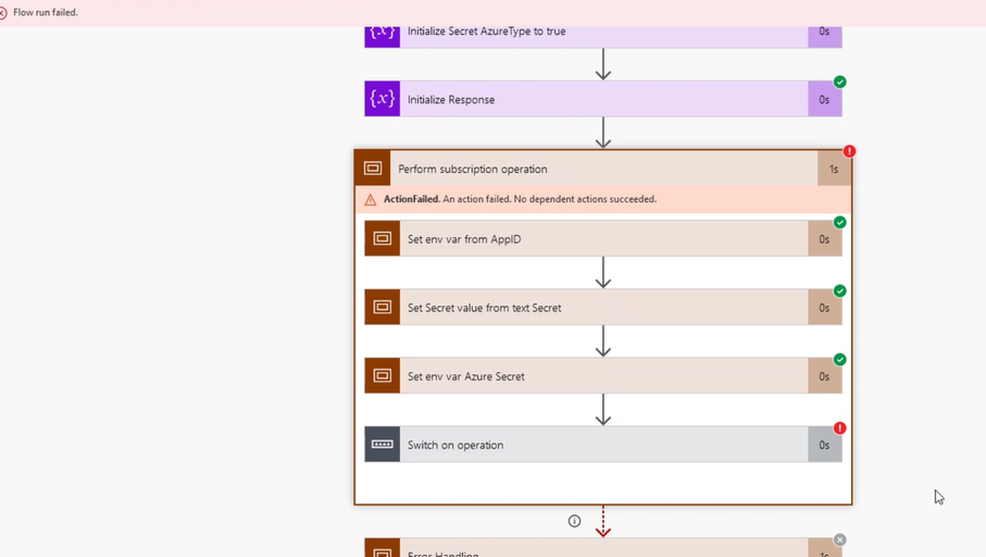
Task: Dismiss the Error Handling status indicator
Action: tap(840, 539)
